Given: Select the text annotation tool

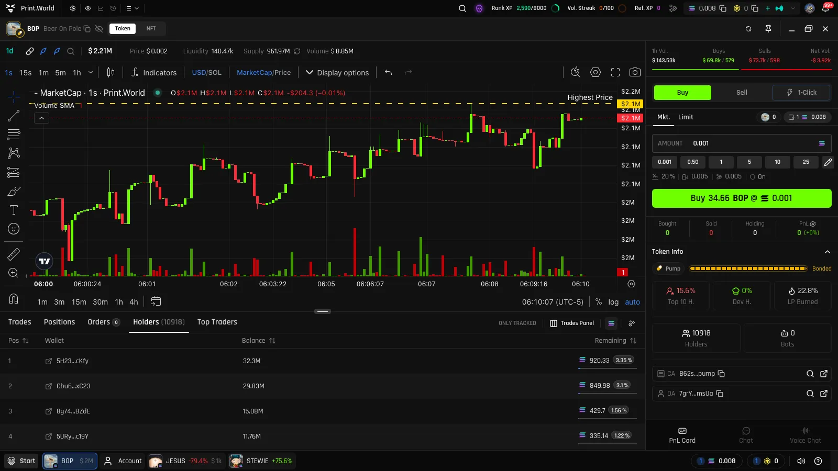Looking at the screenshot, I should pos(14,210).
